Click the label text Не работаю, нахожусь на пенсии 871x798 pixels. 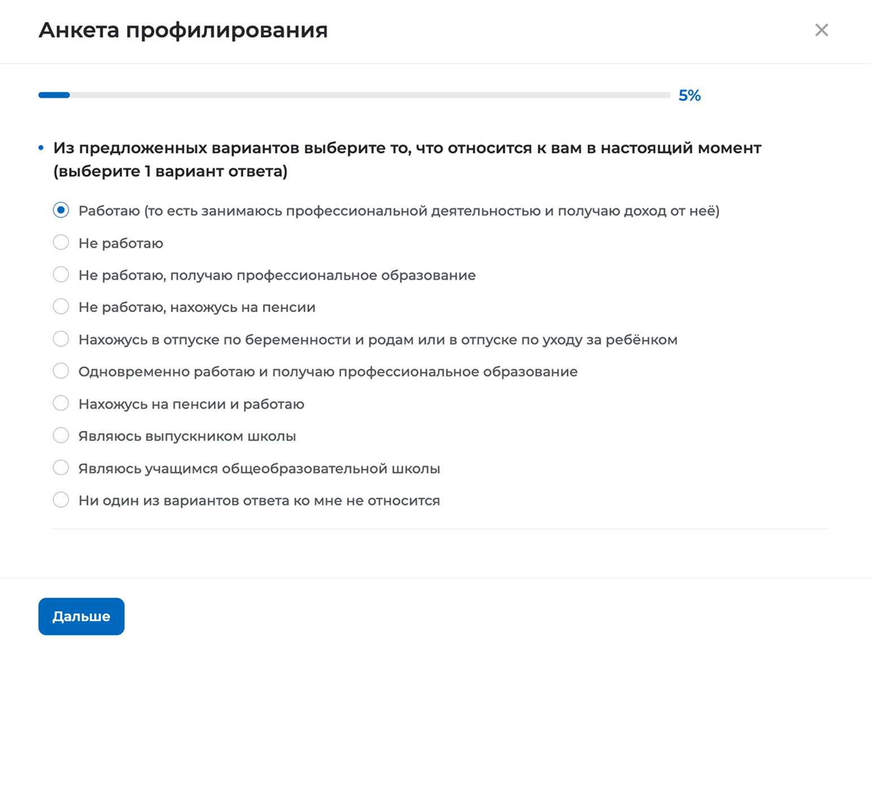pyautogui.click(x=197, y=307)
